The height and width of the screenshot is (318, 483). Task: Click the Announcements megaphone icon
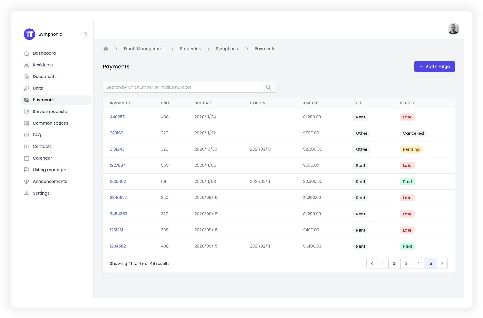27,182
